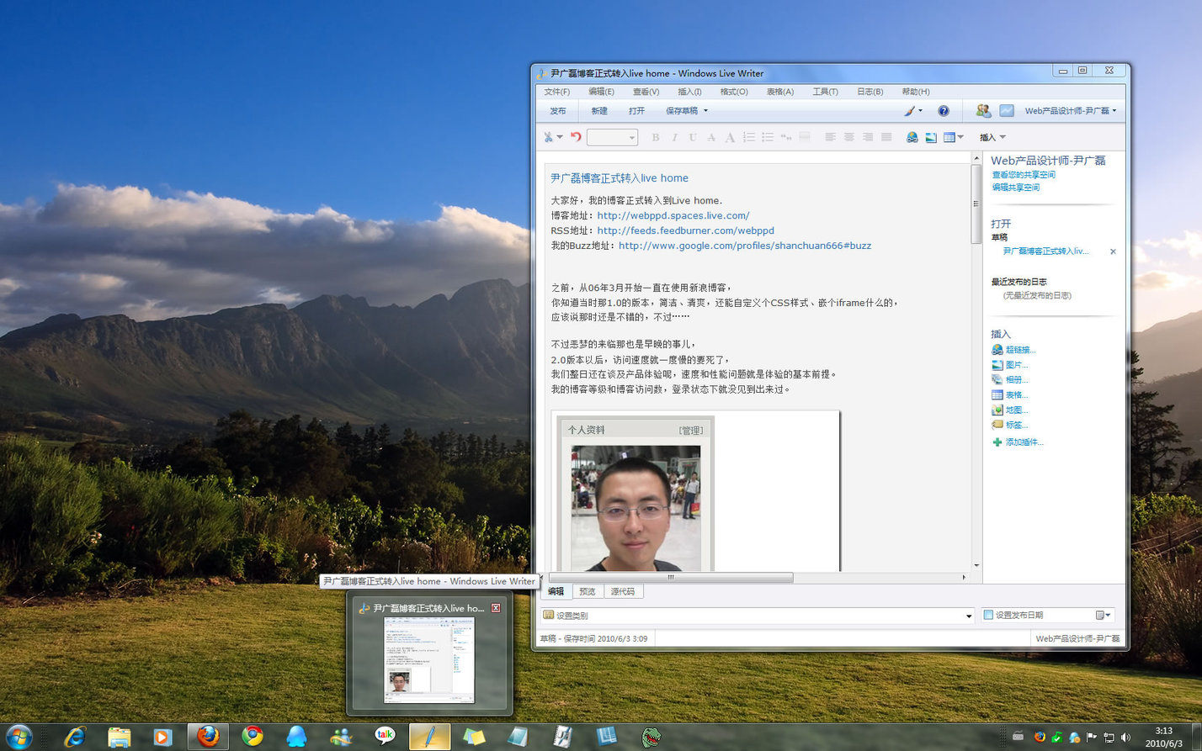Open the blog account Web产品设计师-尹广磊 dropdown
This screenshot has height=751, width=1202.
(x=1071, y=111)
